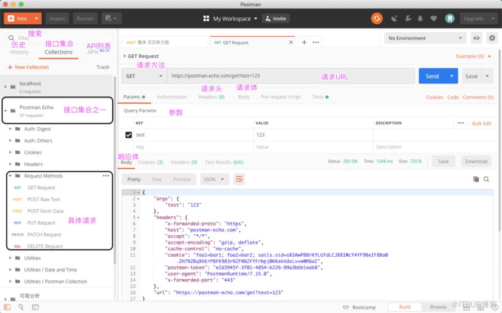Open My Workspace dropdown
The width and height of the screenshot is (502, 313).
click(235, 19)
